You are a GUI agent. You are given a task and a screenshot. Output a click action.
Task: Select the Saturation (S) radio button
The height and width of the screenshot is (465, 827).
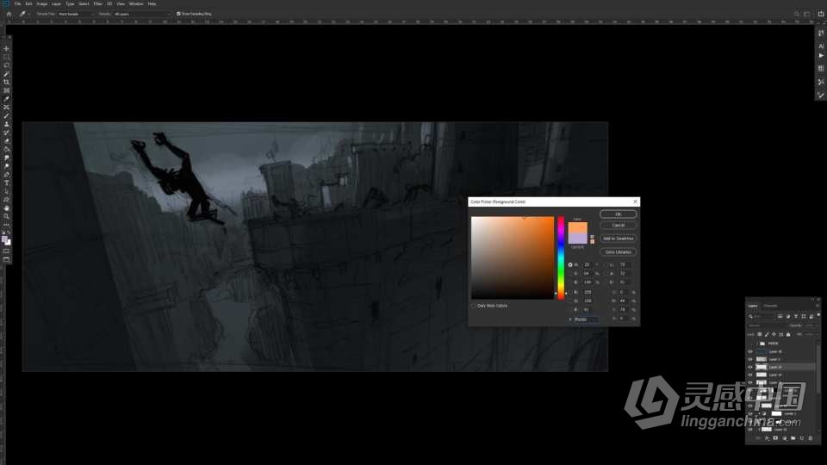(x=570, y=274)
